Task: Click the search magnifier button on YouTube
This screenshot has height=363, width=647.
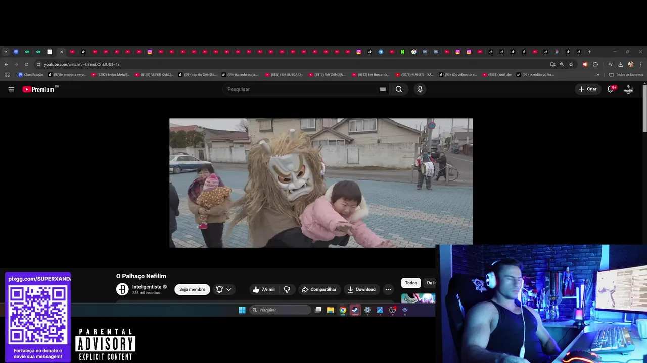Action: [399, 89]
